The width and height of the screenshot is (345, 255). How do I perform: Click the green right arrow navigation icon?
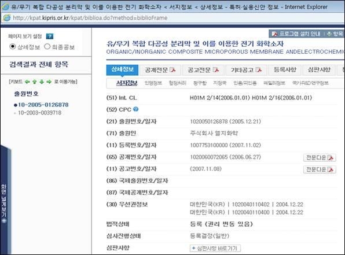[49, 82]
